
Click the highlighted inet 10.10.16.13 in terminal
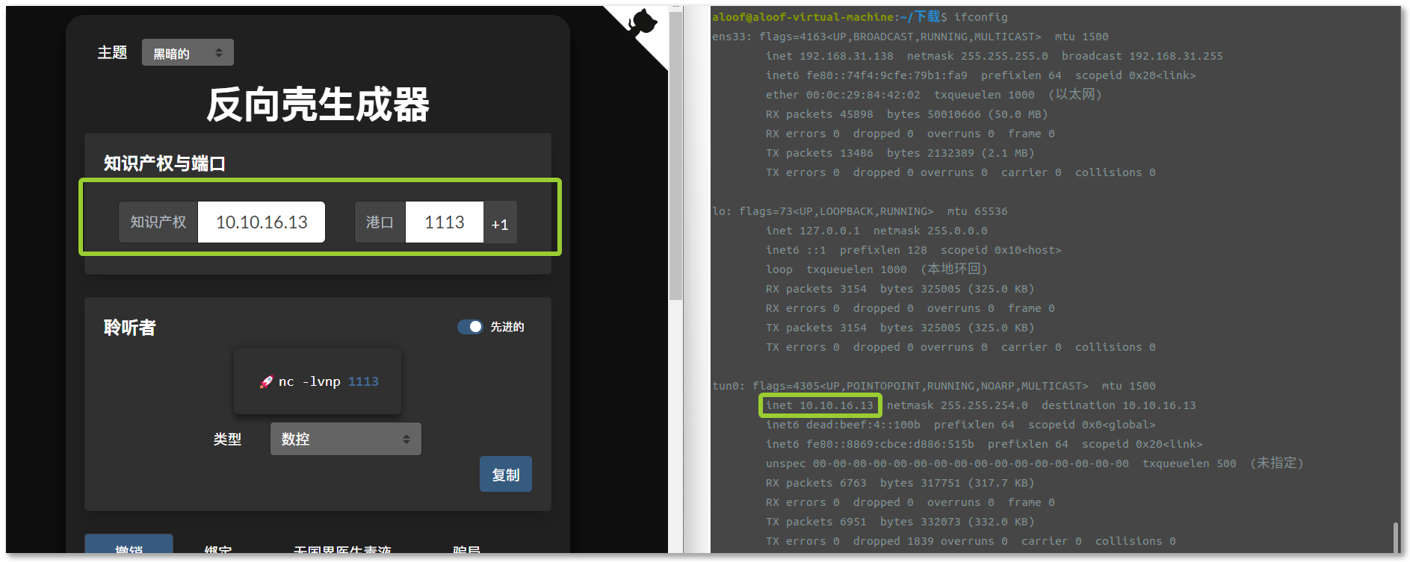820,405
